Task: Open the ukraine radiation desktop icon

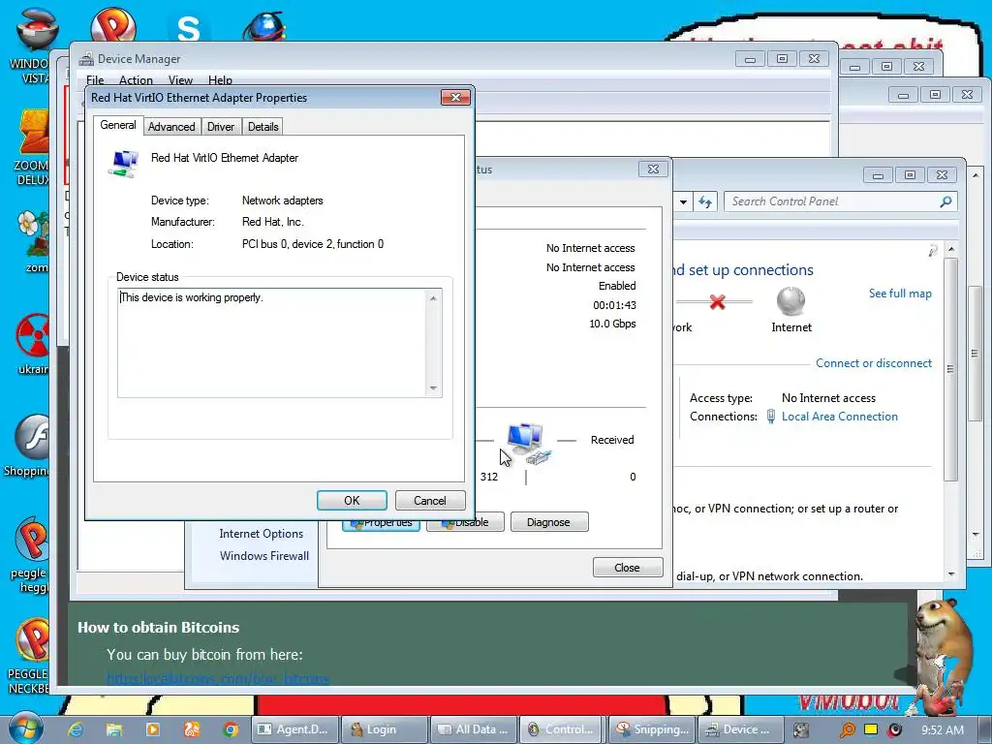Action: click(x=32, y=345)
